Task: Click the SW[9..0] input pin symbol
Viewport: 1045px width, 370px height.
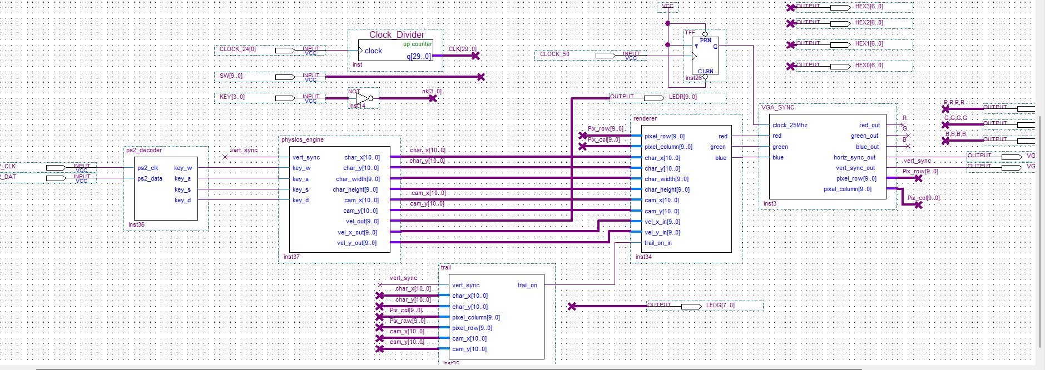Action: (285, 77)
